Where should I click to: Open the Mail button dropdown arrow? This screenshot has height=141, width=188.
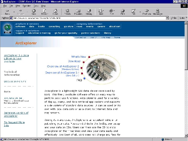(103, 10)
